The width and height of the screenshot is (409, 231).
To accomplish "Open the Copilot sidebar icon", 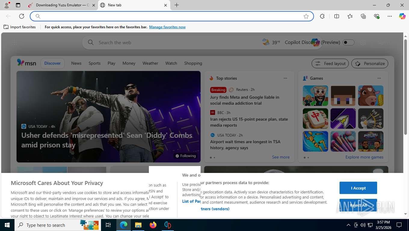I will (x=402, y=16).
